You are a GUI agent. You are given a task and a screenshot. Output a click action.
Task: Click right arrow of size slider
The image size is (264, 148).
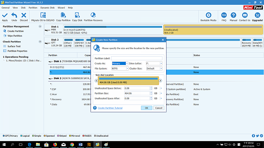pos(160,81)
